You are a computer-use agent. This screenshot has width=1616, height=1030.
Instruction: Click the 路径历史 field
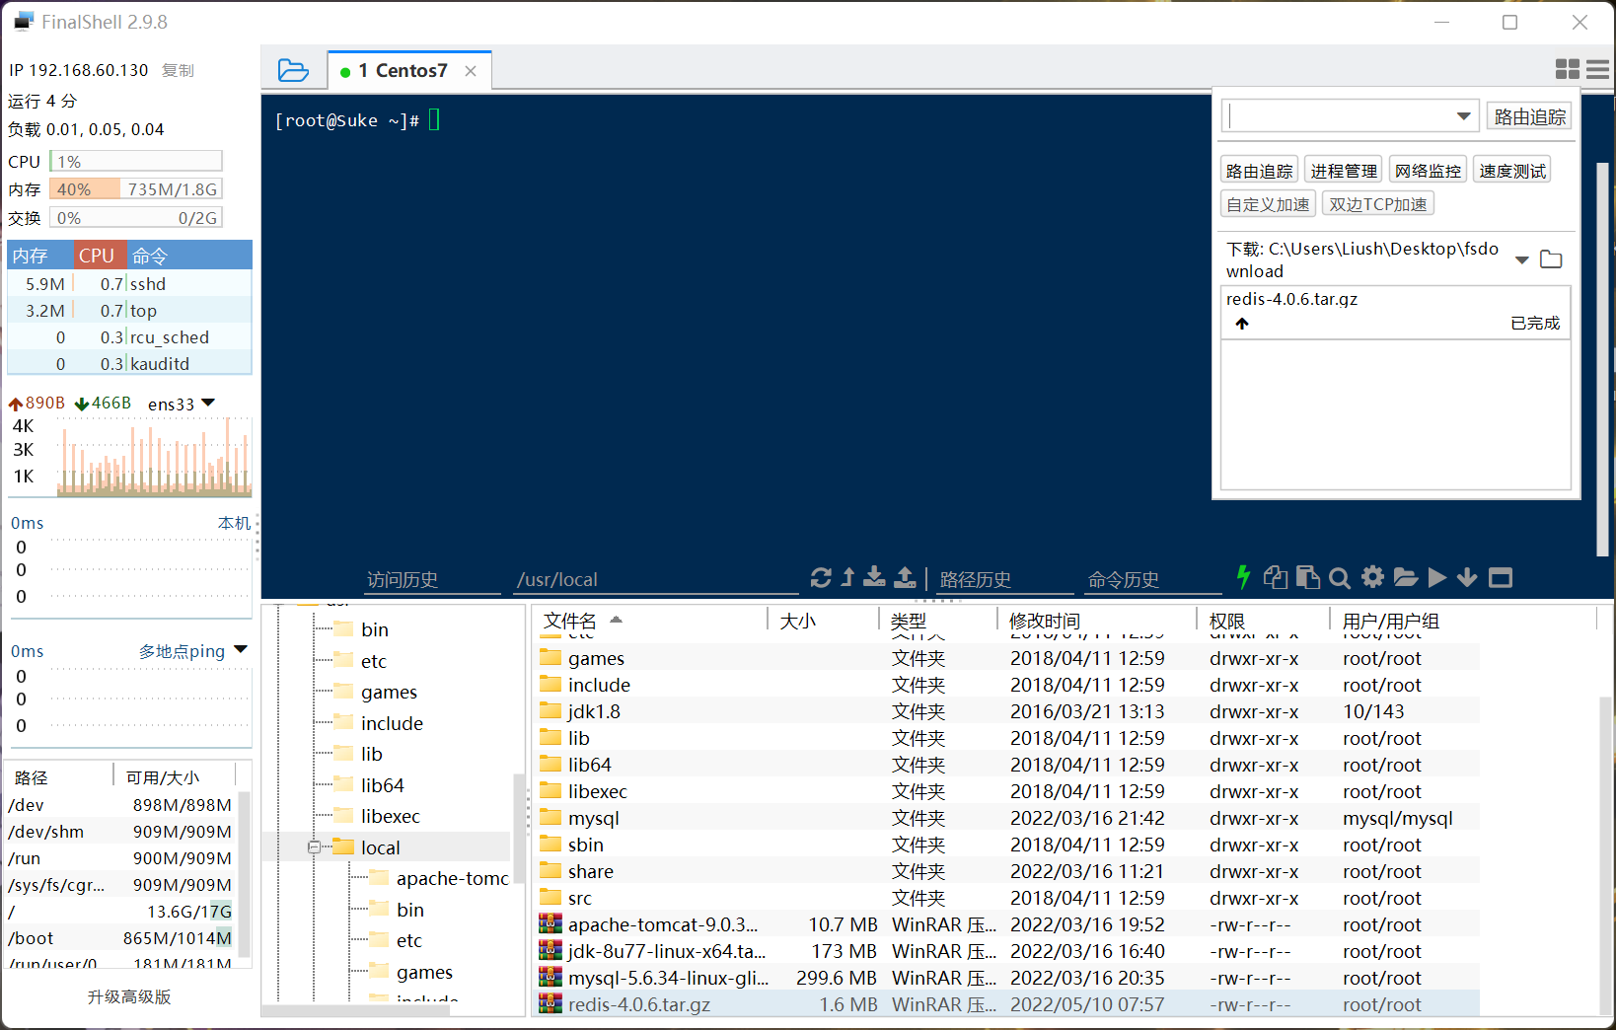pyautogui.click(x=1004, y=579)
